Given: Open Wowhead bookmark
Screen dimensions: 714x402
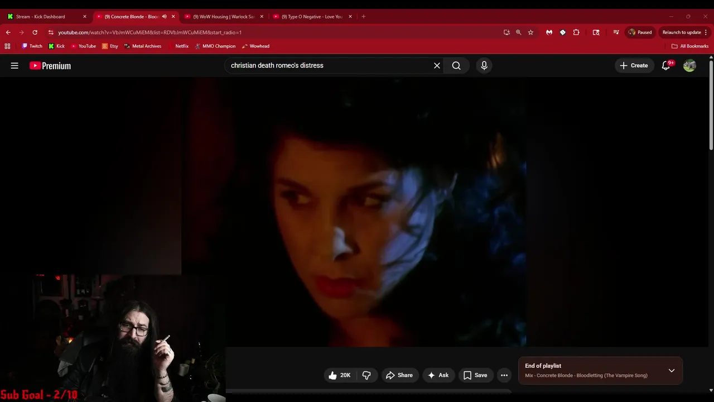Looking at the screenshot, I should click(x=255, y=46).
